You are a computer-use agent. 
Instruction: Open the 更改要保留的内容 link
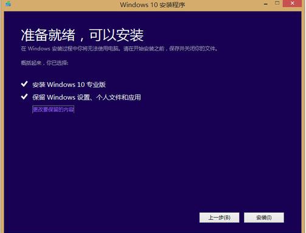pos(53,110)
